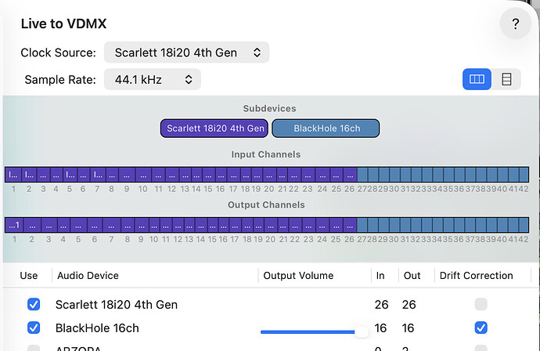Uncheck Use for BlackHole 16ch

pos(34,327)
